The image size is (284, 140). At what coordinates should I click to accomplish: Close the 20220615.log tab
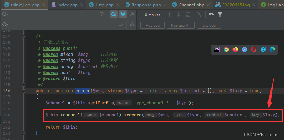tap(254, 5)
